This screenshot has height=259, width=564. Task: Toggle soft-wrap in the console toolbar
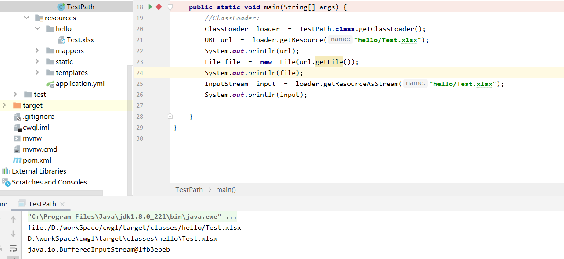pos(13,248)
